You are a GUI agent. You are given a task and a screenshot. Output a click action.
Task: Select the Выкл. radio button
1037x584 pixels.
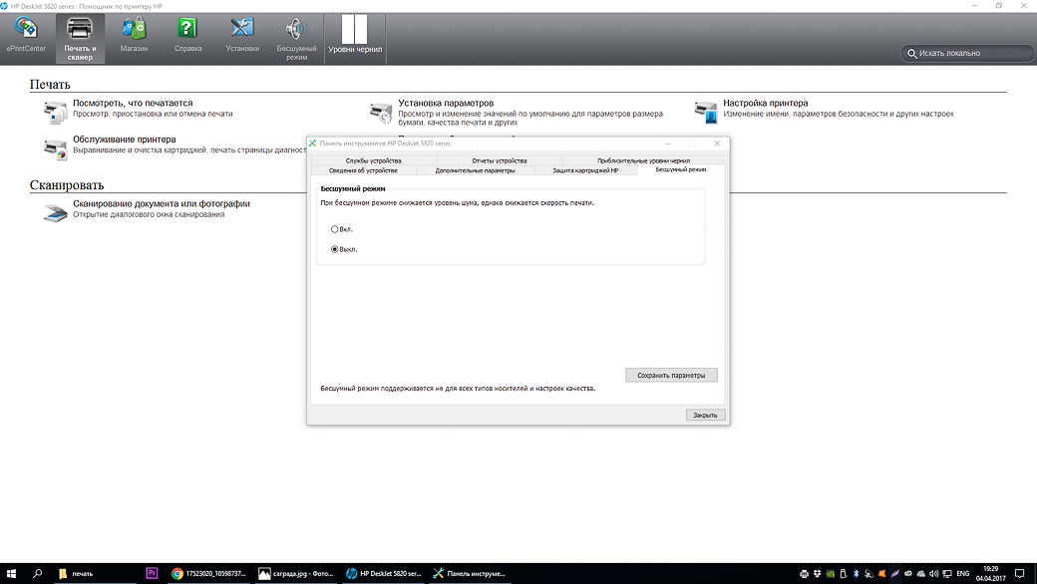click(x=335, y=249)
